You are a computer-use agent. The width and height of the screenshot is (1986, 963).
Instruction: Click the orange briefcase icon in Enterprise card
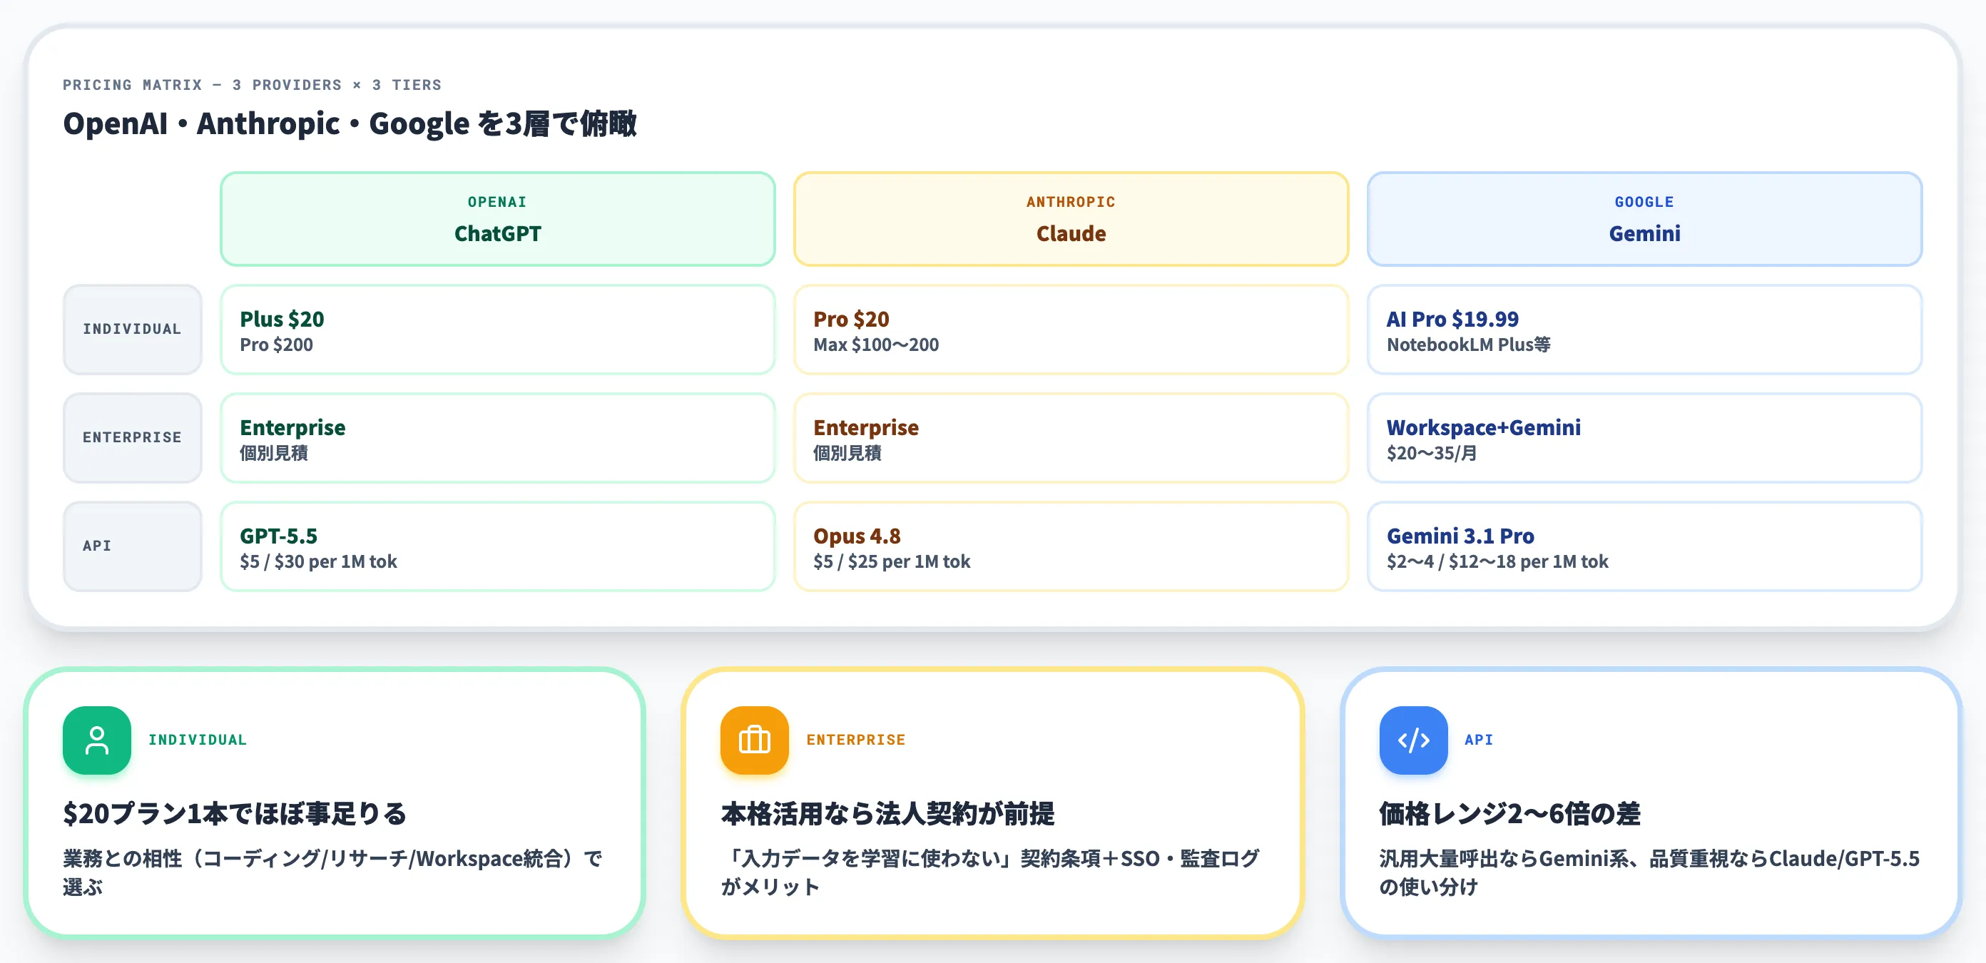(754, 740)
